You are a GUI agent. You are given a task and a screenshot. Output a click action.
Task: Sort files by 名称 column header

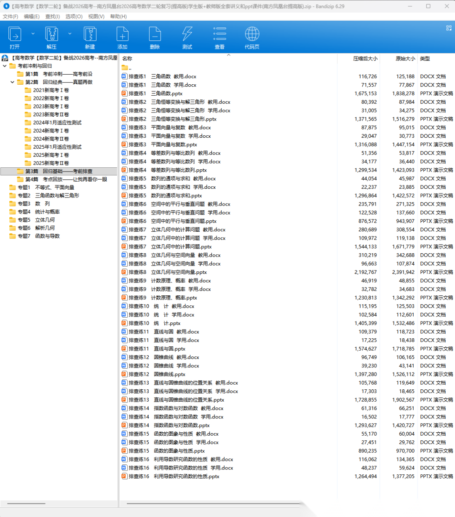pyautogui.click(x=127, y=59)
